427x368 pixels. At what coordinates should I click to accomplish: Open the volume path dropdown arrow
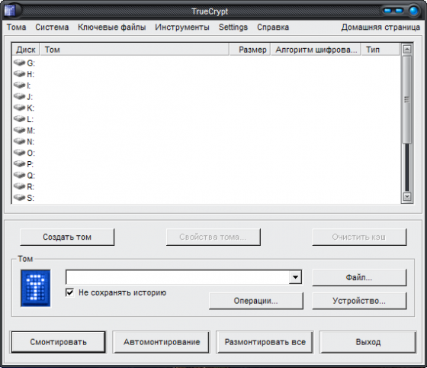tap(295, 277)
